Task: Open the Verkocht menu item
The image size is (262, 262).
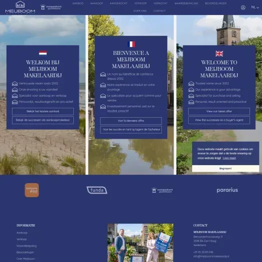Action: (160, 3)
